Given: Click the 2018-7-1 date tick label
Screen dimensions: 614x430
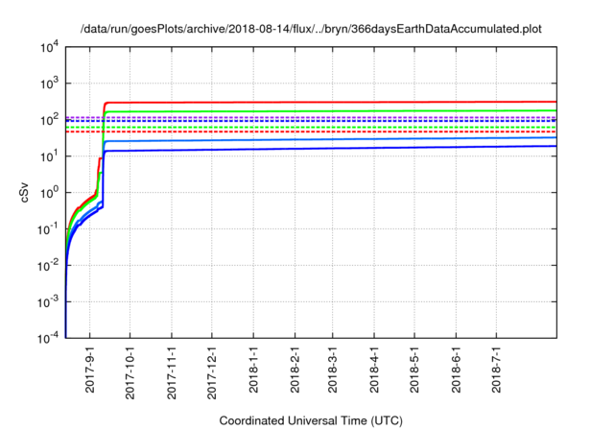Looking at the screenshot, I should (496, 369).
